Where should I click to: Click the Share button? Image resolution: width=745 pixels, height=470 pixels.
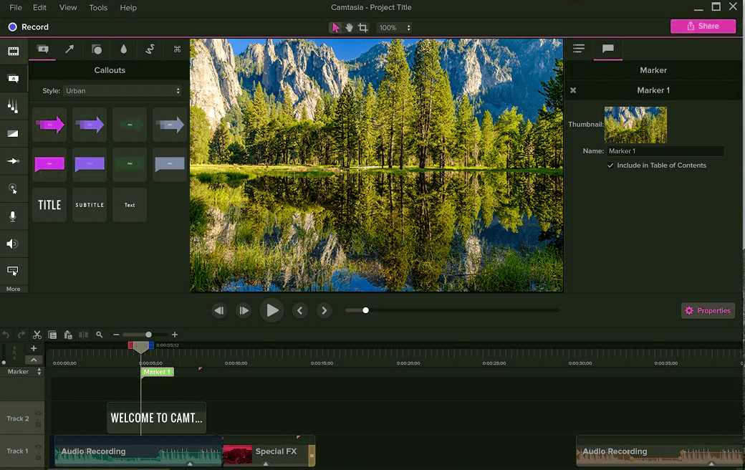[x=703, y=26]
